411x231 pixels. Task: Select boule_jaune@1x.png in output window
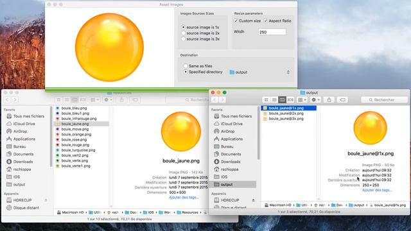(288, 108)
